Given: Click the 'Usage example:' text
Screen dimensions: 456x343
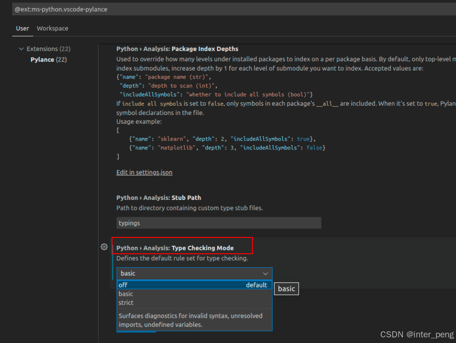Looking at the screenshot, I should click(x=139, y=121).
